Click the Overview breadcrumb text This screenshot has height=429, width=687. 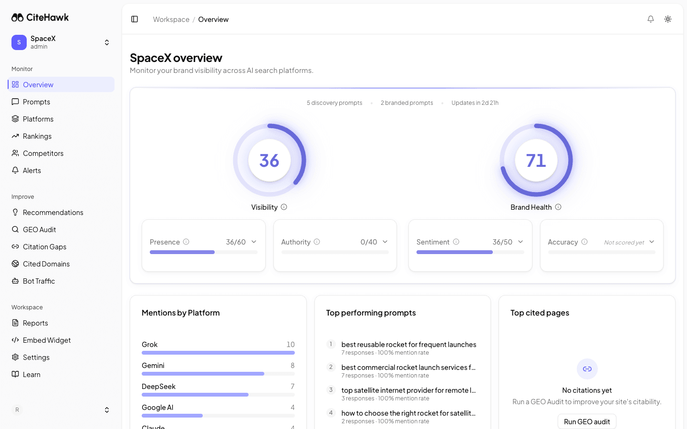pos(213,20)
